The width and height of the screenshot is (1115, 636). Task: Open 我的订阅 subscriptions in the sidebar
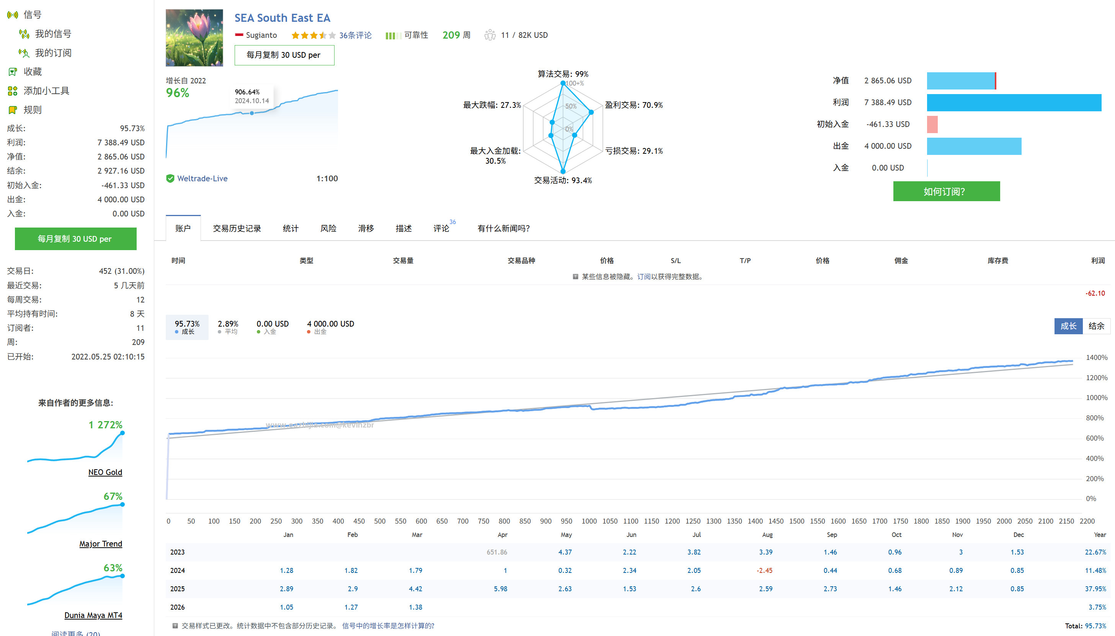pyautogui.click(x=53, y=53)
